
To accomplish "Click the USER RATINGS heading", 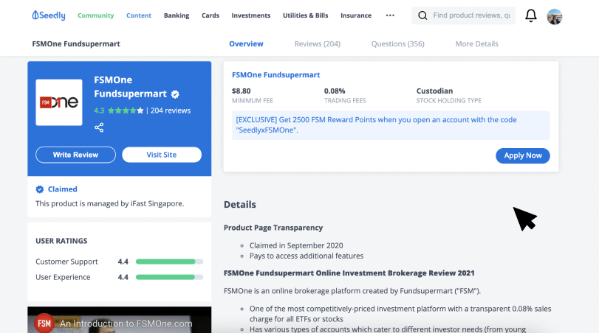I will coord(61,241).
